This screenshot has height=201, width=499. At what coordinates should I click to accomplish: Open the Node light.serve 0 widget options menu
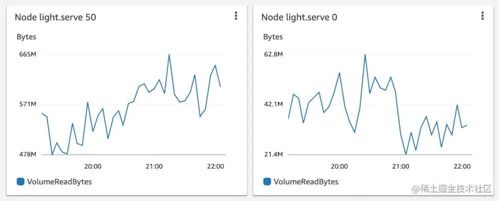(483, 16)
